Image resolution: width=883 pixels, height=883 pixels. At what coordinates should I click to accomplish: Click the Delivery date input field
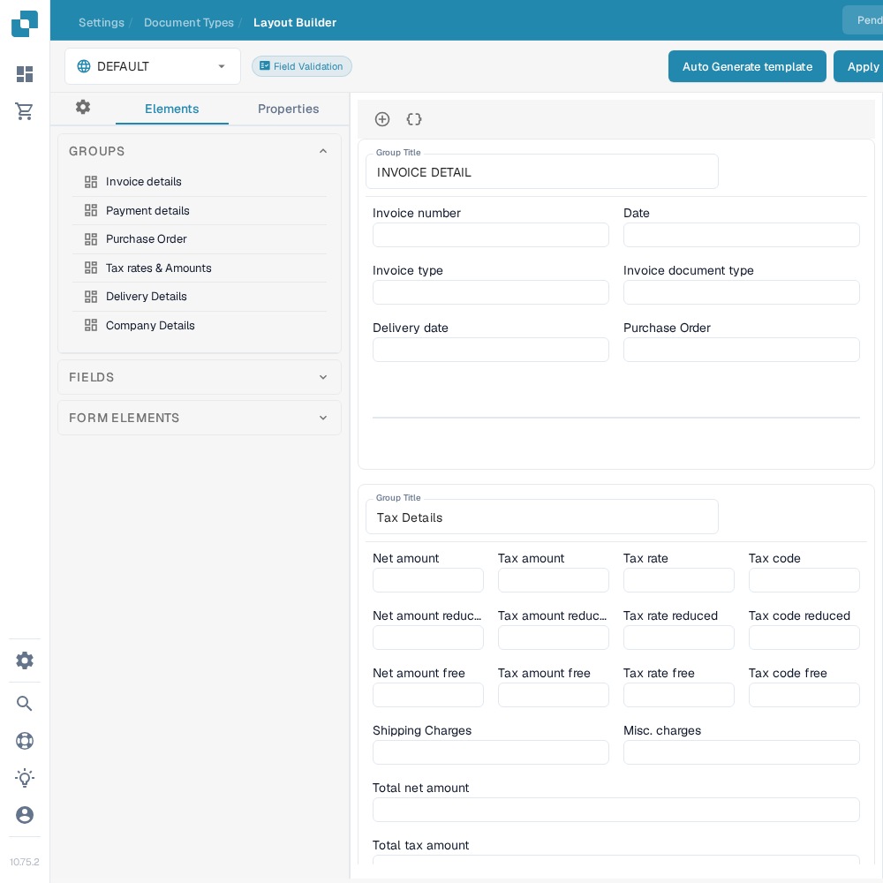[490, 350]
